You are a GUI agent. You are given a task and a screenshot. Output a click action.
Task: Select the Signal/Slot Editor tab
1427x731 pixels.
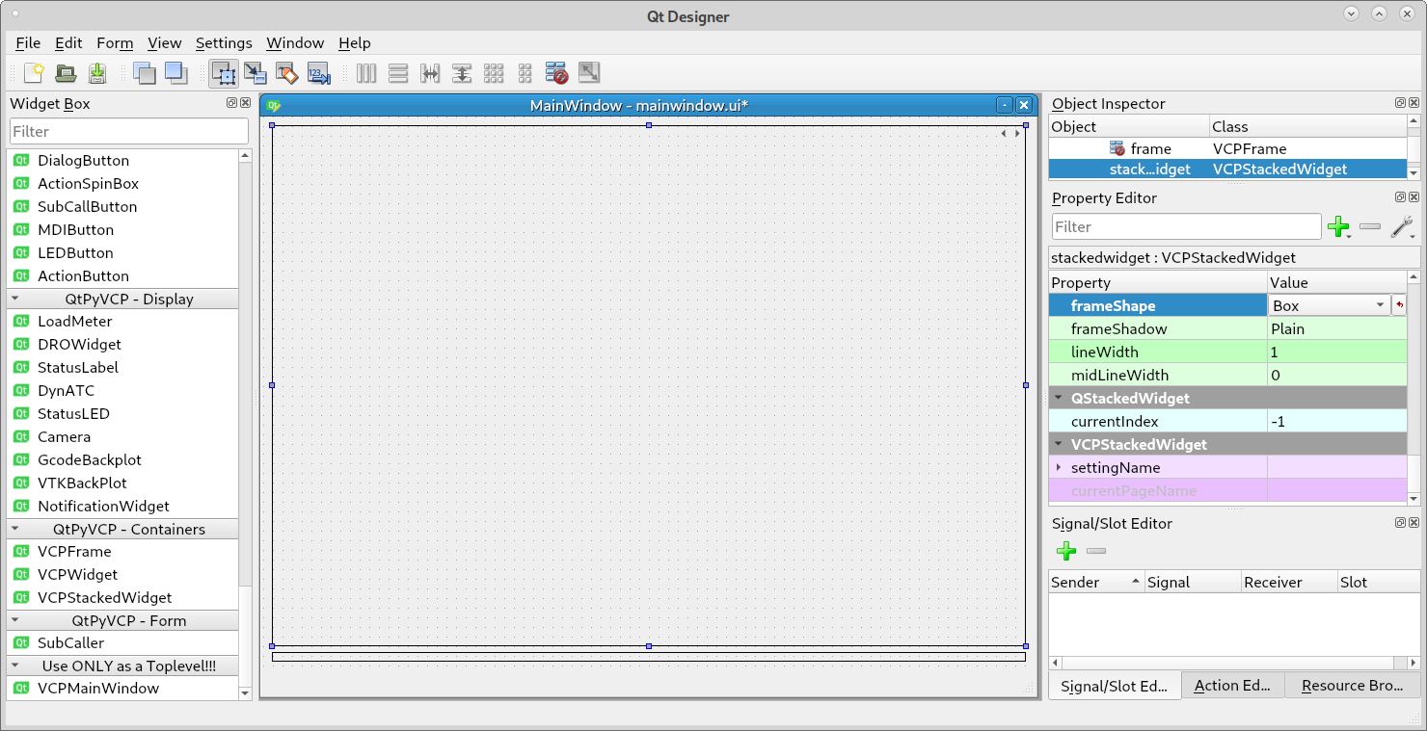1114,686
